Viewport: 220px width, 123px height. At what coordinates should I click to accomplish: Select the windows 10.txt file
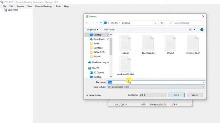pos(193,45)
